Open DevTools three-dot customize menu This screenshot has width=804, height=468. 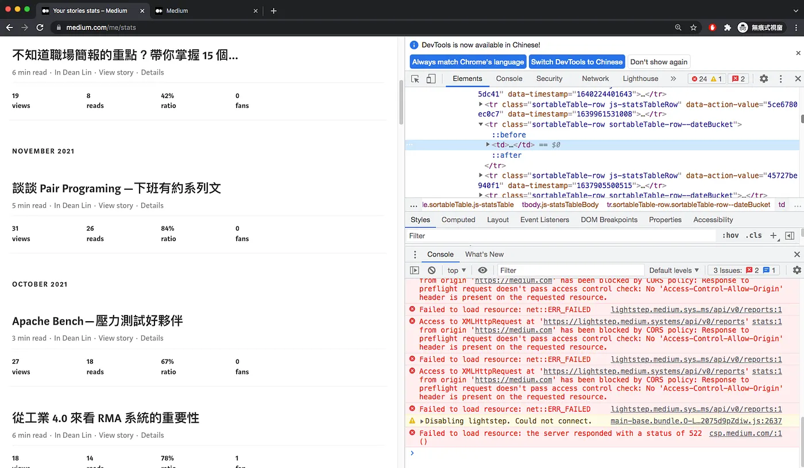[x=780, y=79]
